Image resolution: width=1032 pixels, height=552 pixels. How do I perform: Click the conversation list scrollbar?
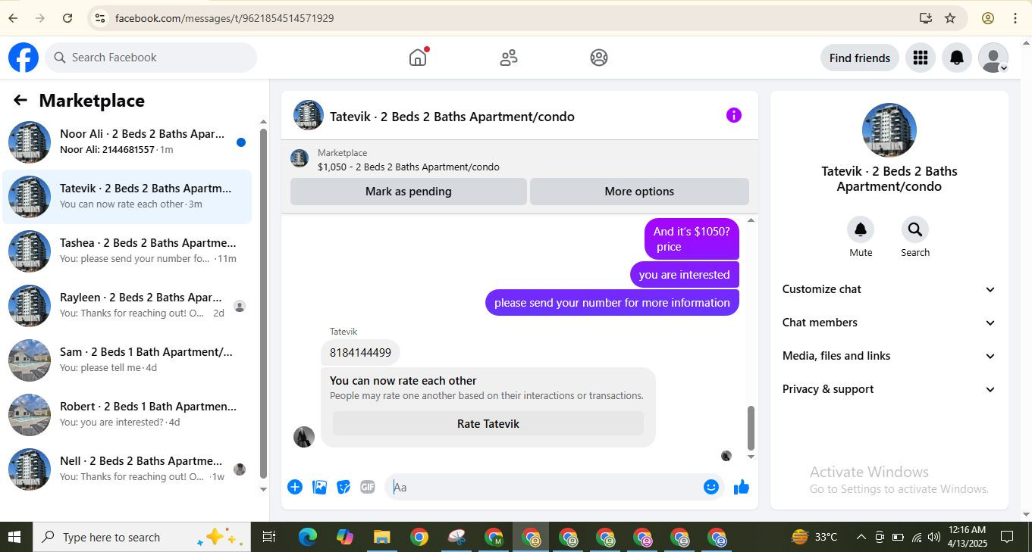263,303
